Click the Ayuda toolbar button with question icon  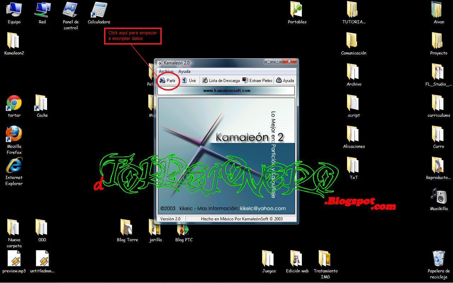[285, 81]
